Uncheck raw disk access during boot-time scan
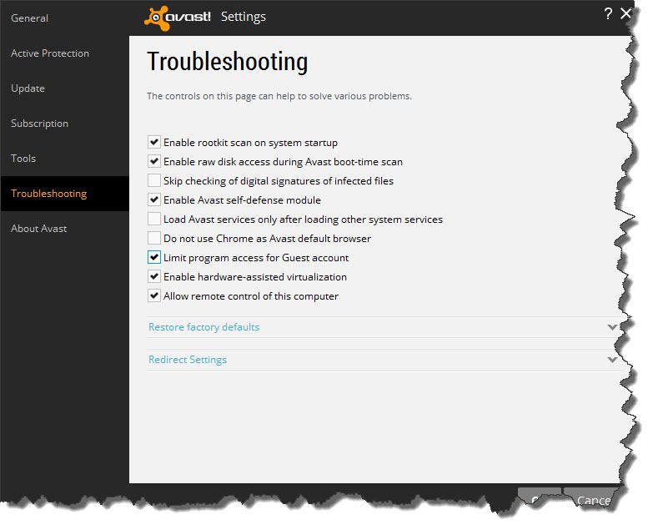This screenshot has height=530, width=653. [x=154, y=161]
